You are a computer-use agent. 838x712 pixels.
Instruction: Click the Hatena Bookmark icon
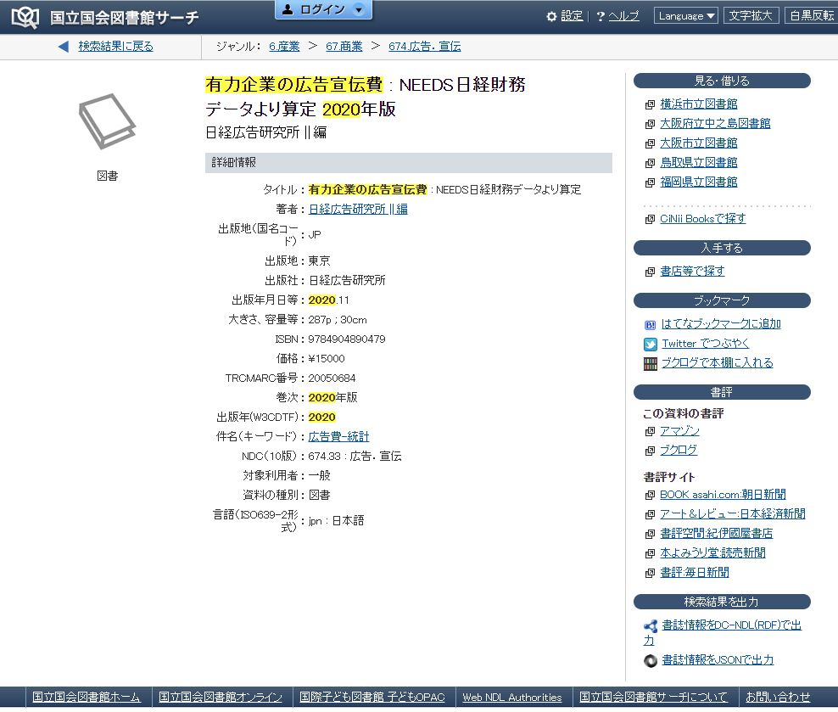(650, 324)
